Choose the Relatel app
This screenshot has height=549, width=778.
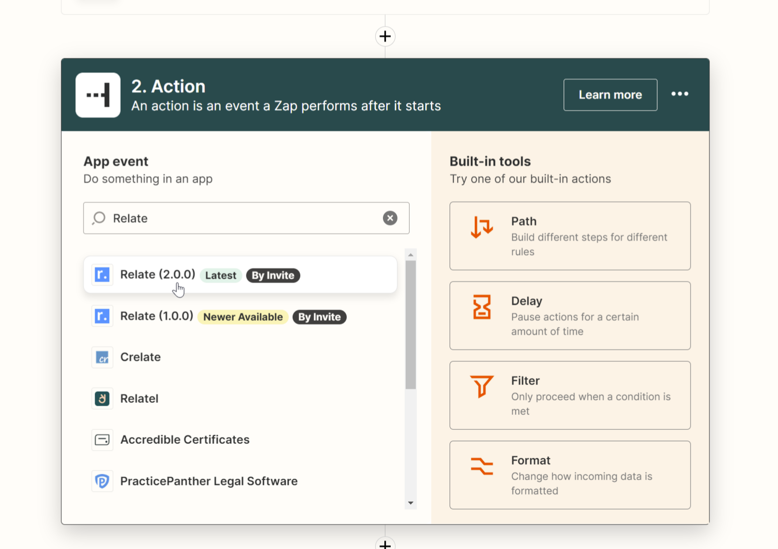pos(240,398)
